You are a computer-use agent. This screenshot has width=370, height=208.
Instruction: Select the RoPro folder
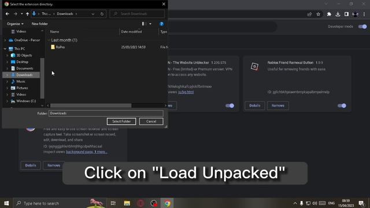60,47
